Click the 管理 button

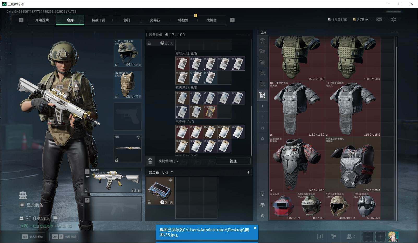[233, 161]
